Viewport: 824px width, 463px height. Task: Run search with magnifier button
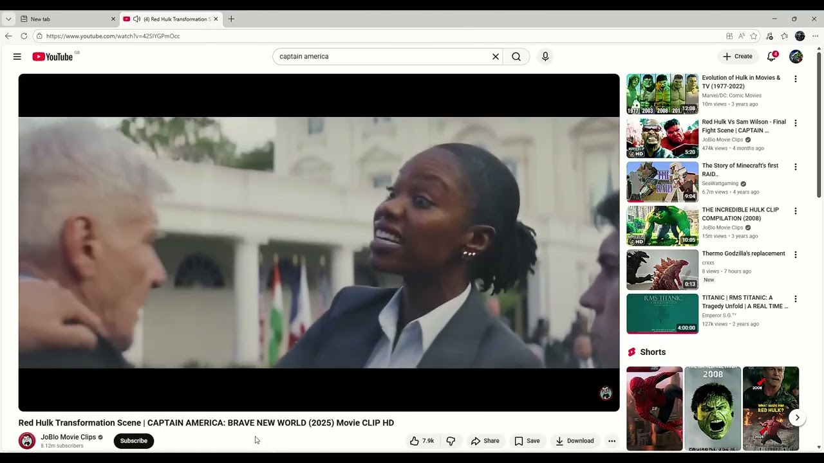coord(516,57)
